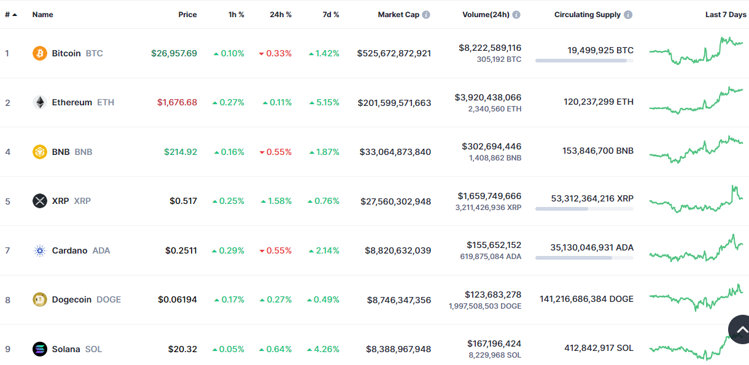Click Dogecoin volume $123,683,278
749x365 pixels.
pos(493,295)
